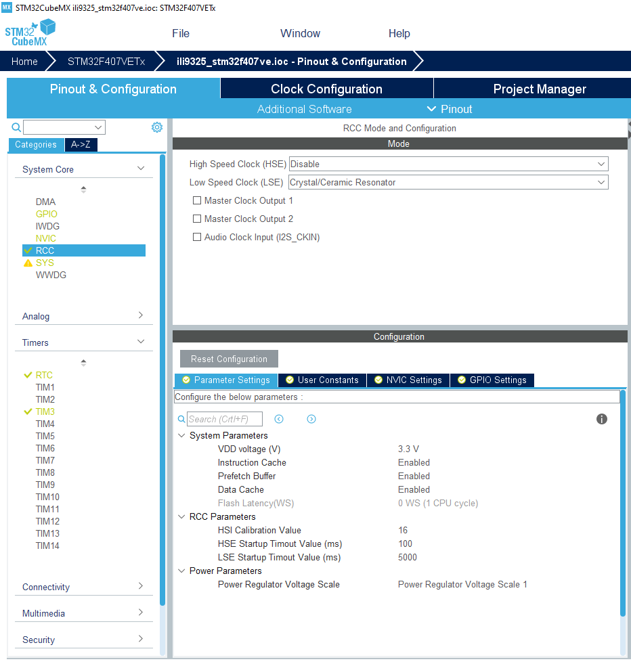Select the Categories tab
The height and width of the screenshot is (666, 631).
click(x=36, y=144)
